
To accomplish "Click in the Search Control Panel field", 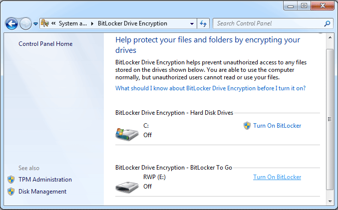I will coord(269,23).
